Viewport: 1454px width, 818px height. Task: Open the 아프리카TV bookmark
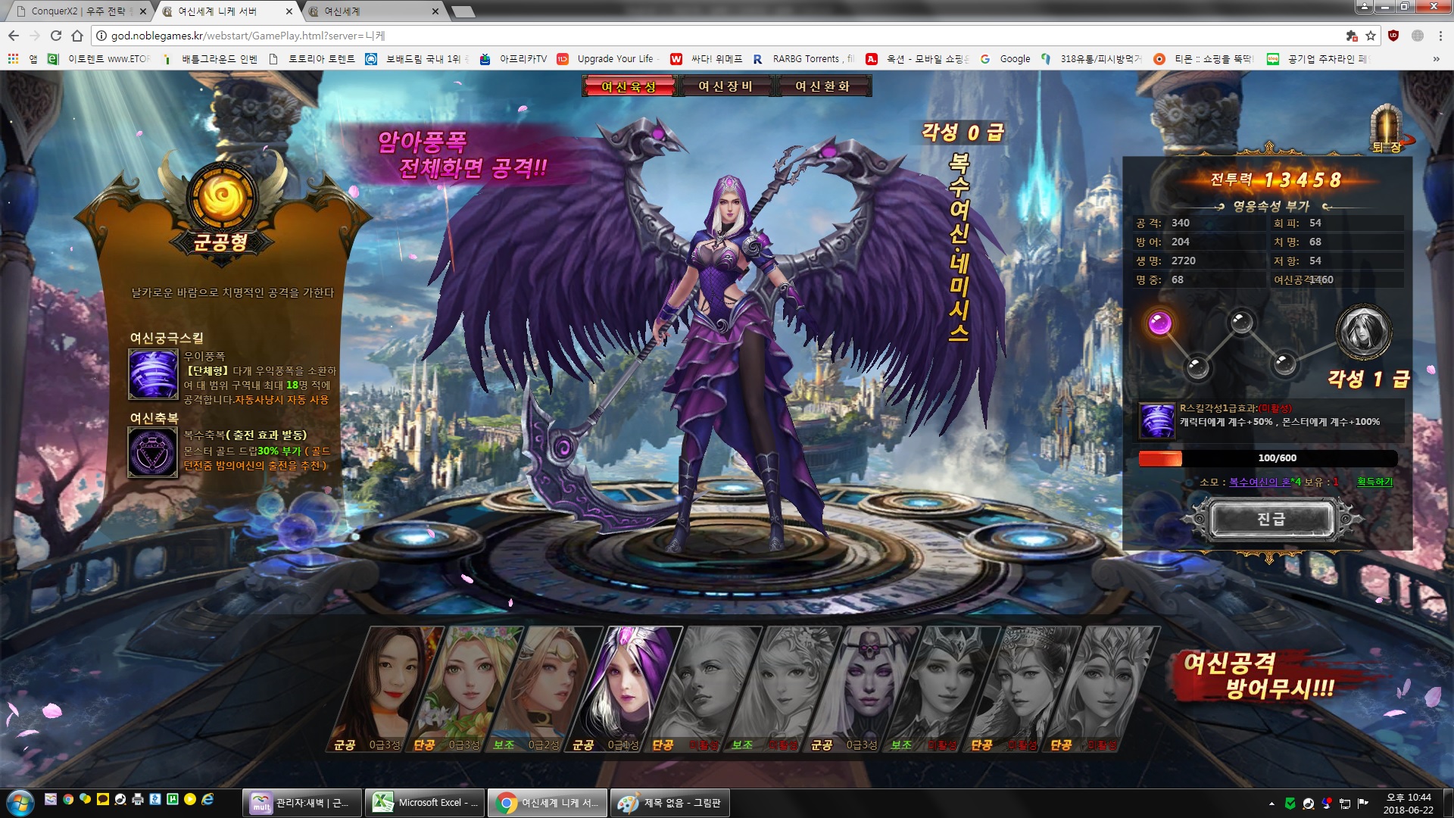click(x=513, y=58)
